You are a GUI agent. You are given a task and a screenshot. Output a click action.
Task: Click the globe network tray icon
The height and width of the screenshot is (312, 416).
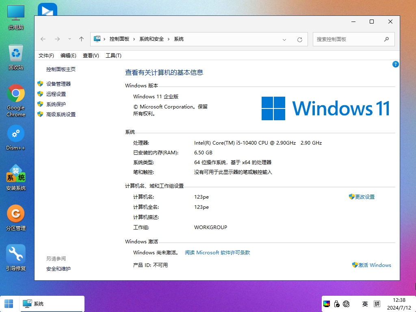coord(346,304)
